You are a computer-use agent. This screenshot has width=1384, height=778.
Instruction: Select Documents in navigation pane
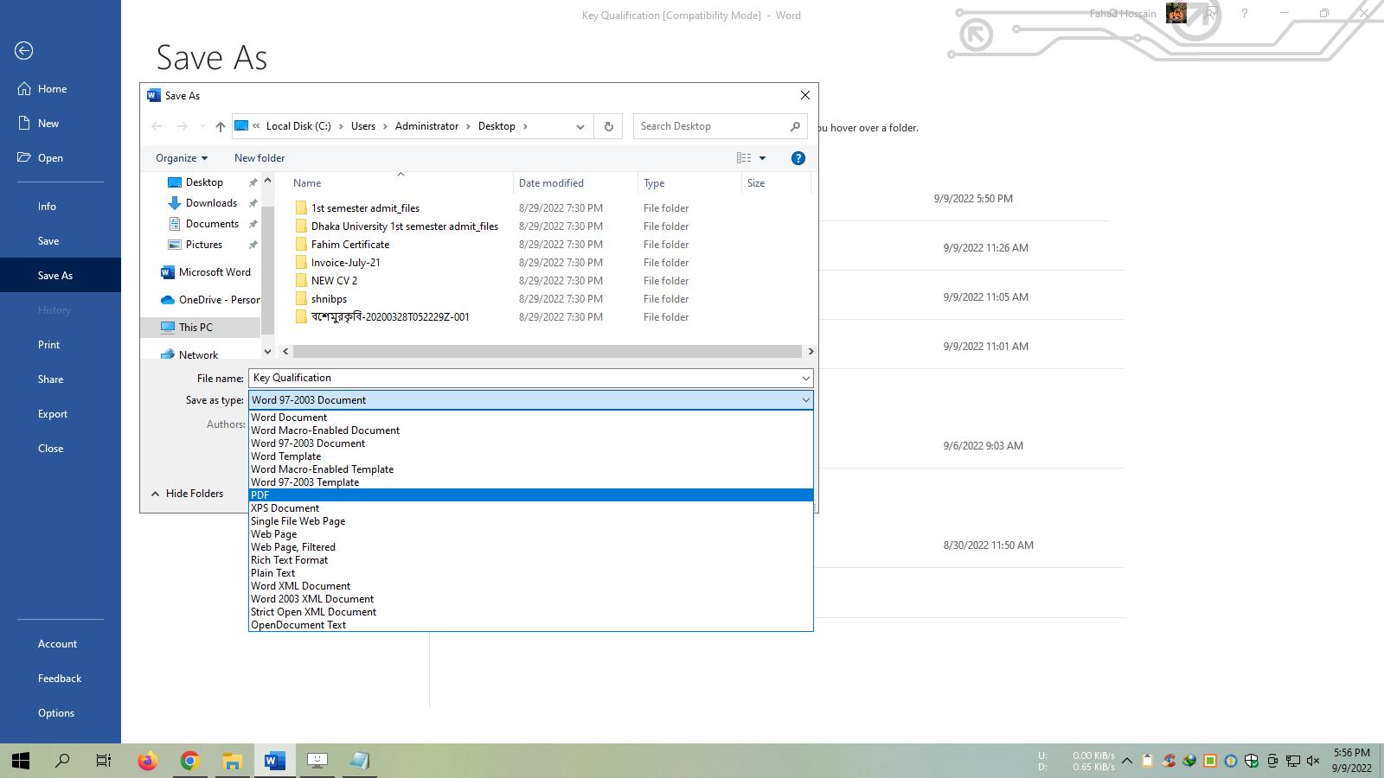pyautogui.click(x=212, y=224)
